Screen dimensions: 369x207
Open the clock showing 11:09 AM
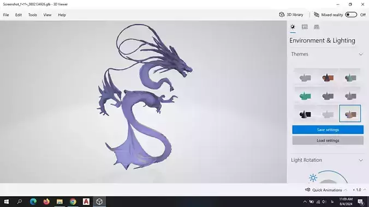(x=346, y=202)
